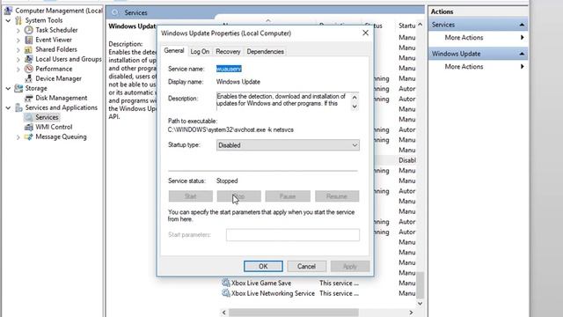Click the Start parameters input field
563x317 pixels.
(293, 235)
